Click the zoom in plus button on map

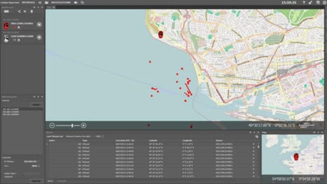pos(83,125)
